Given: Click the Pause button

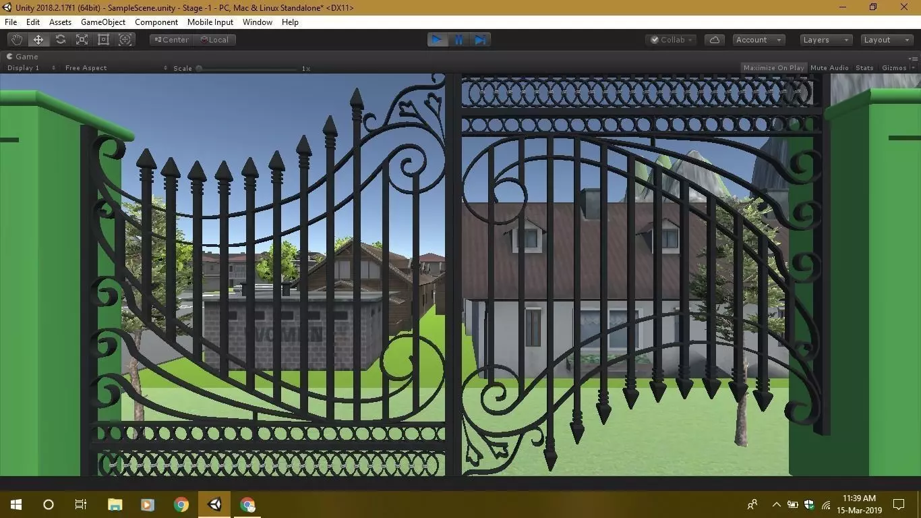Looking at the screenshot, I should tap(458, 40).
